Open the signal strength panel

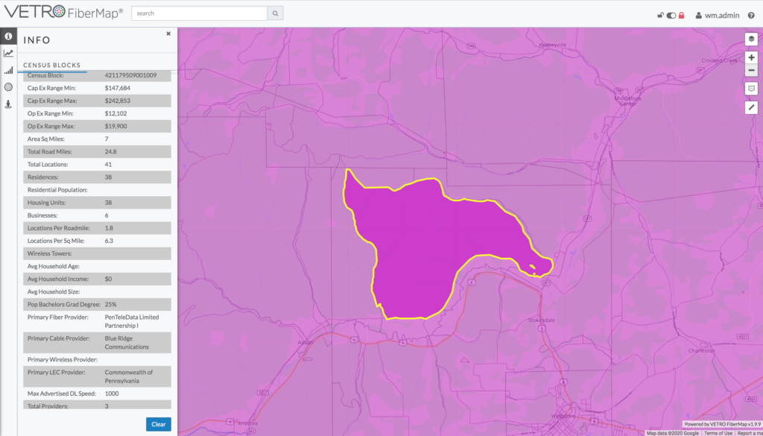coord(8,70)
